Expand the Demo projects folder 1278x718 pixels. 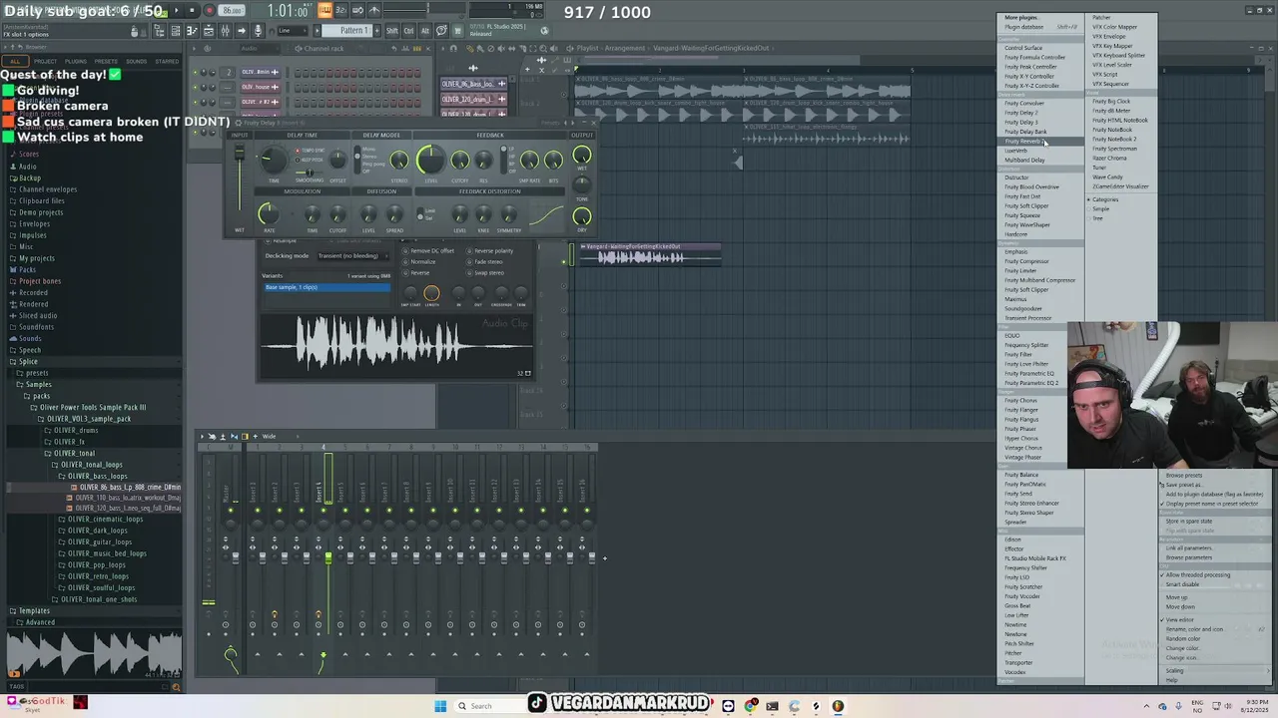[x=41, y=212]
